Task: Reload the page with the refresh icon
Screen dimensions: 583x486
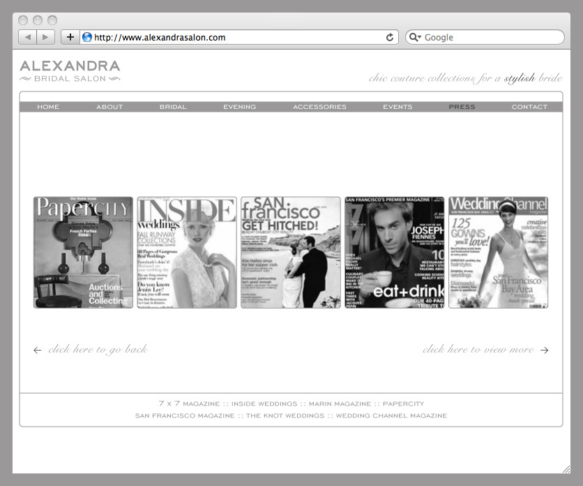Action: point(390,37)
